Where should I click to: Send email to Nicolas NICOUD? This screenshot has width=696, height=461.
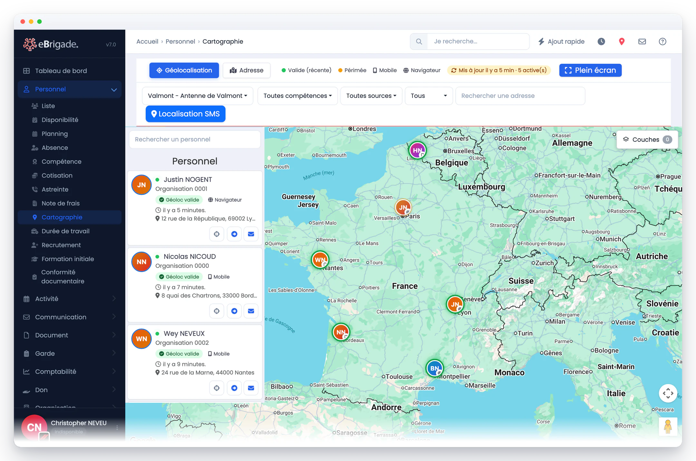[x=251, y=311]
